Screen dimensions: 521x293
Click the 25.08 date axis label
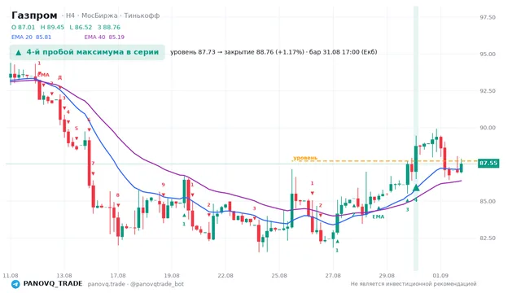(x=279, y=276)
